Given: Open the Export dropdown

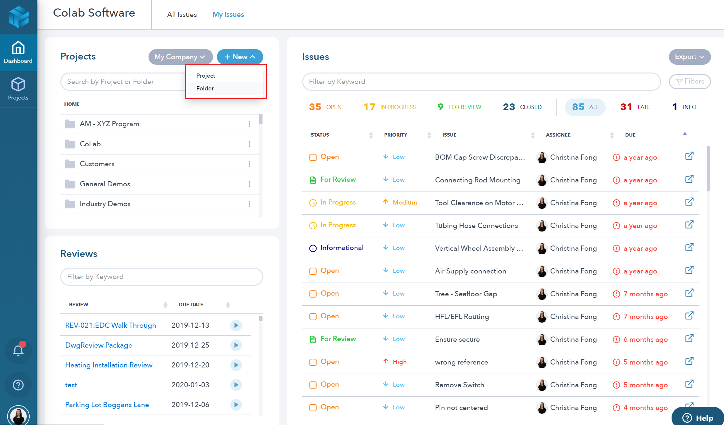Looking at the screenshot, I should pos(690,57).
